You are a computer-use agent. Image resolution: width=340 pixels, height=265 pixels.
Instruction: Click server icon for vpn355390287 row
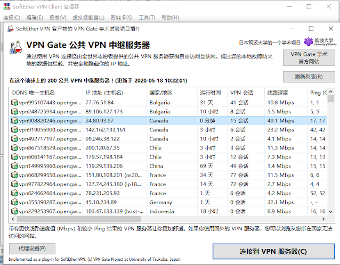click(x=14, y=202)
